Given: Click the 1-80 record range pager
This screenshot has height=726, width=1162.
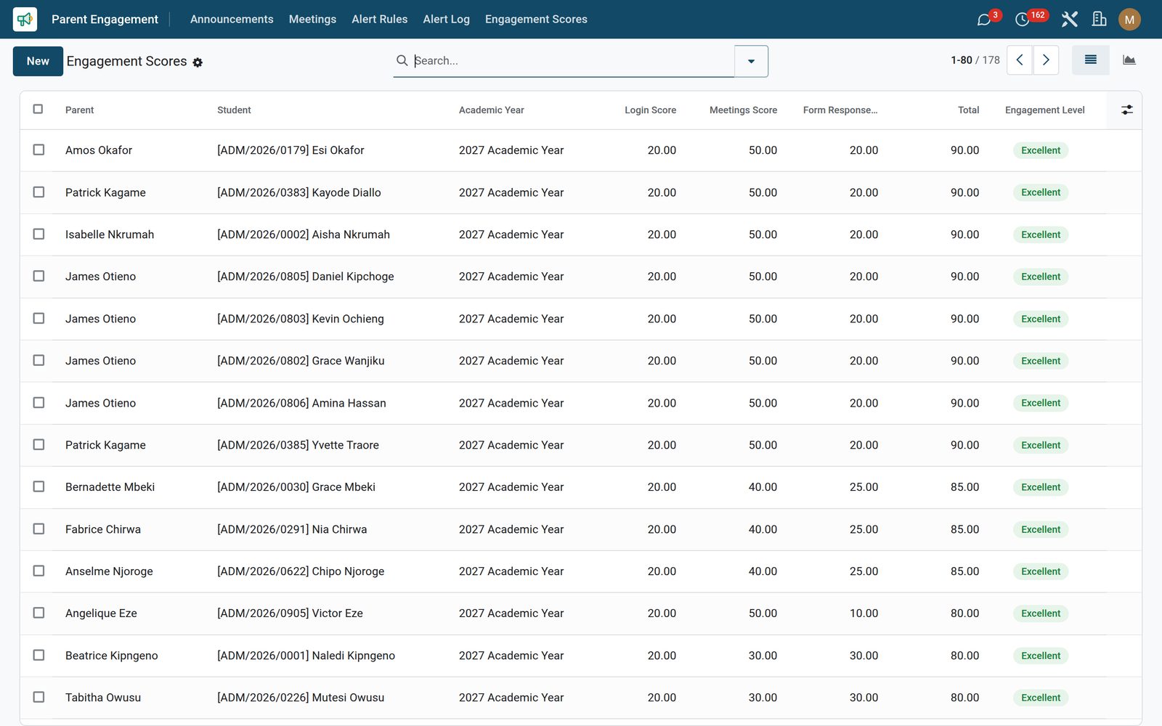Looking at the screenshot, I should (962, 60).
